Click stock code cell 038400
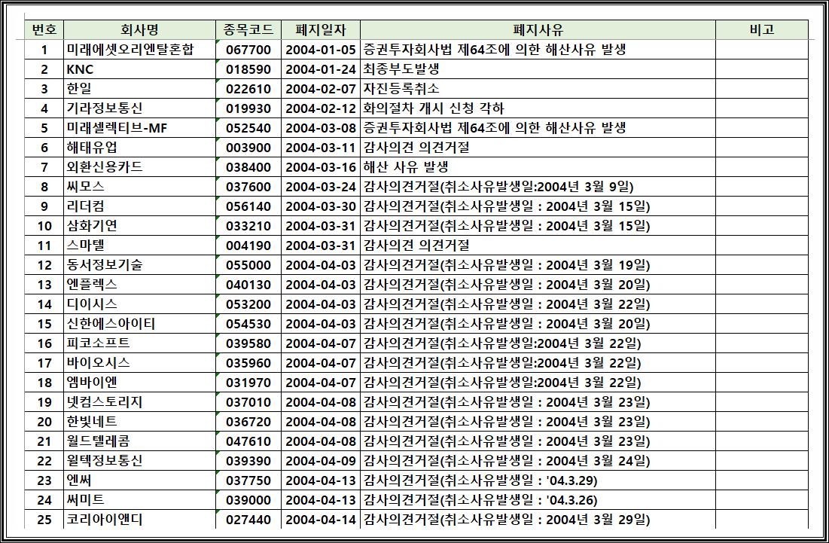The height and width of the screenshot is (543, 829). coord(248,167)
